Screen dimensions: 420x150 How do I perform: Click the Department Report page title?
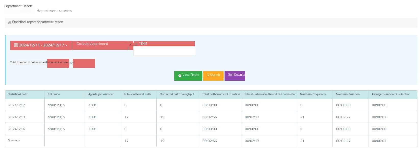18,6
